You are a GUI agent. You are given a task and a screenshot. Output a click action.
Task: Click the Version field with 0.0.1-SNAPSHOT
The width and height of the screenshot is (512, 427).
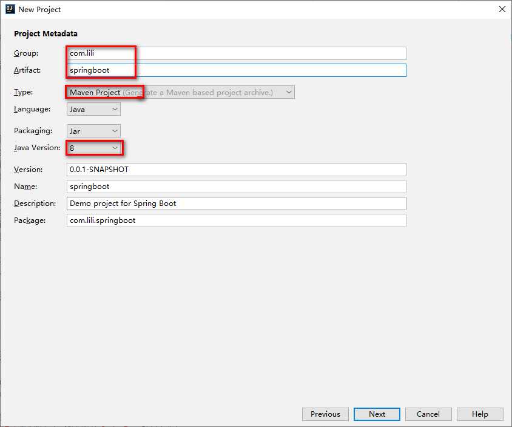237,170
